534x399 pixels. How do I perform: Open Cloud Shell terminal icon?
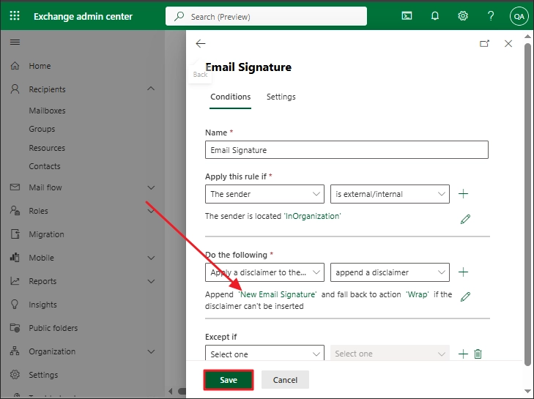(407, 15)
